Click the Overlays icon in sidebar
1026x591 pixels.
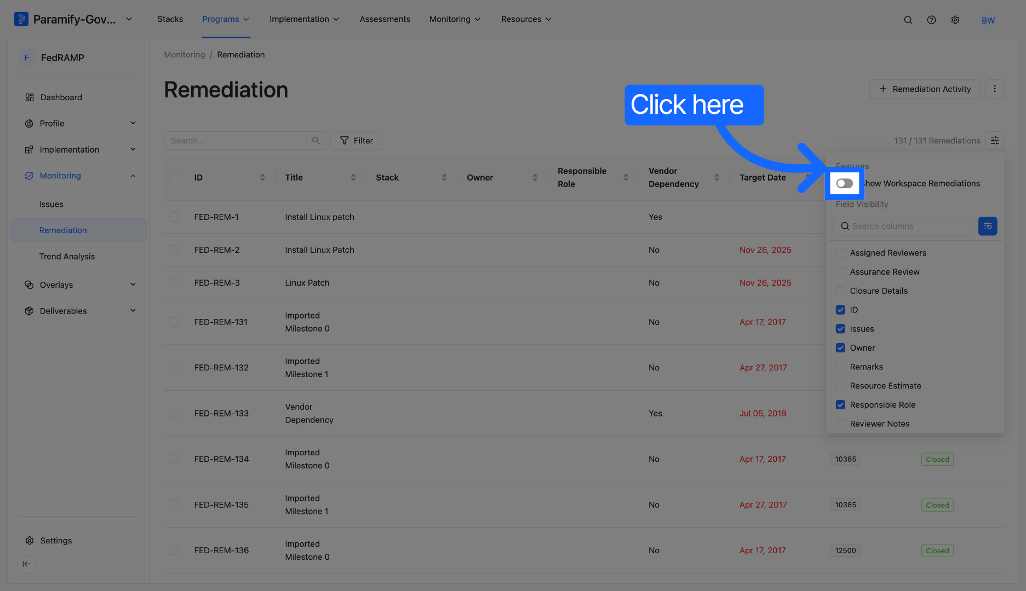29,285
